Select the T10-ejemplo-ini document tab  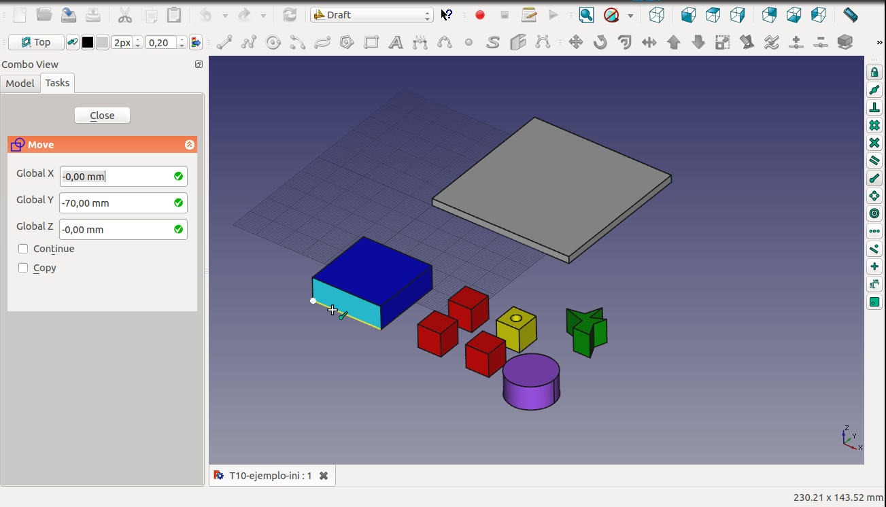(270, 476)
